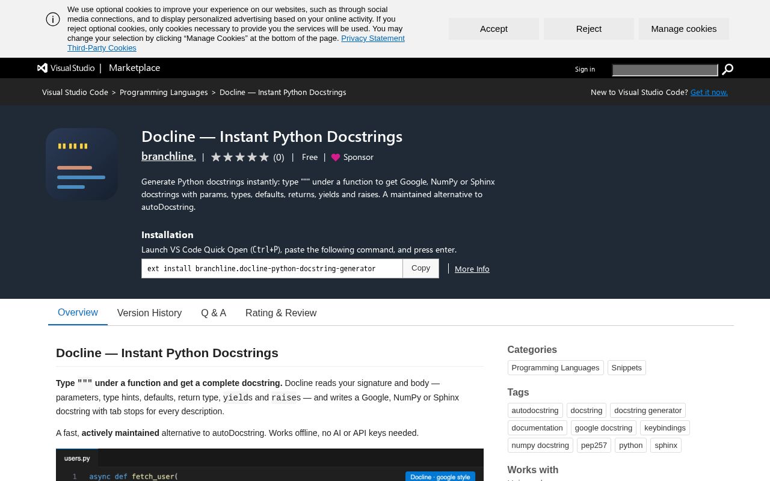Viewport: 770px width, 481px height.
Task: Open the 'Get it now.' link
Action: tap(709, 92)
